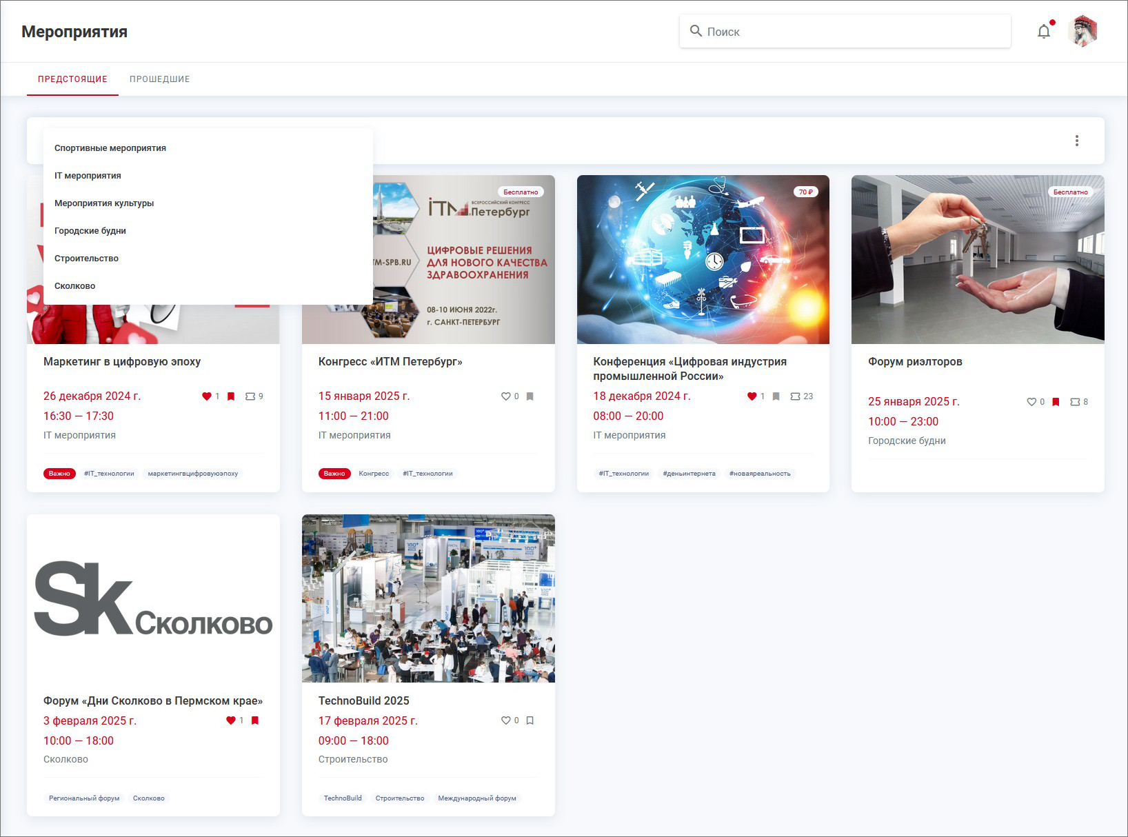Open the notifications bell
1128x837 pixels.
point(1044,32)
